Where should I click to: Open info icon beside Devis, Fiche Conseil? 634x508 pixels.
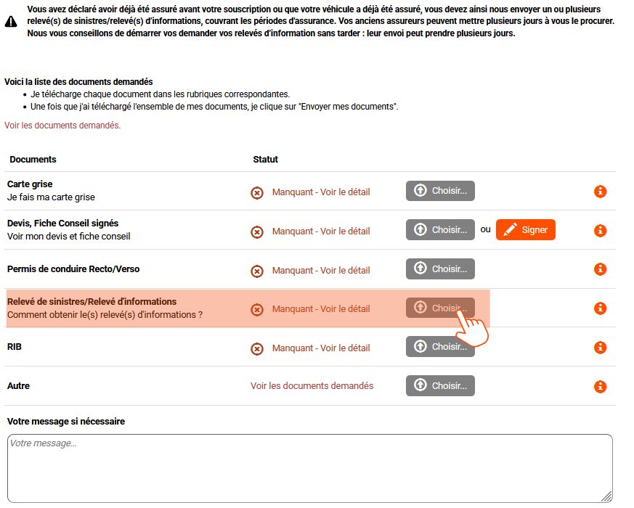600,231
